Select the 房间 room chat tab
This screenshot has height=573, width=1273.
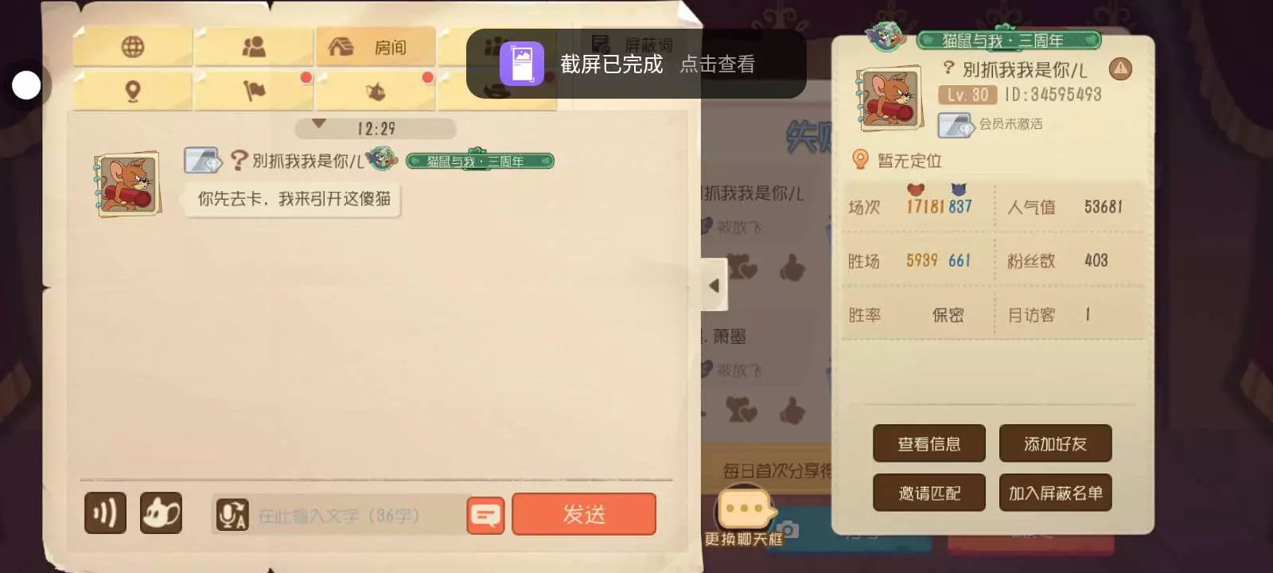375,47
